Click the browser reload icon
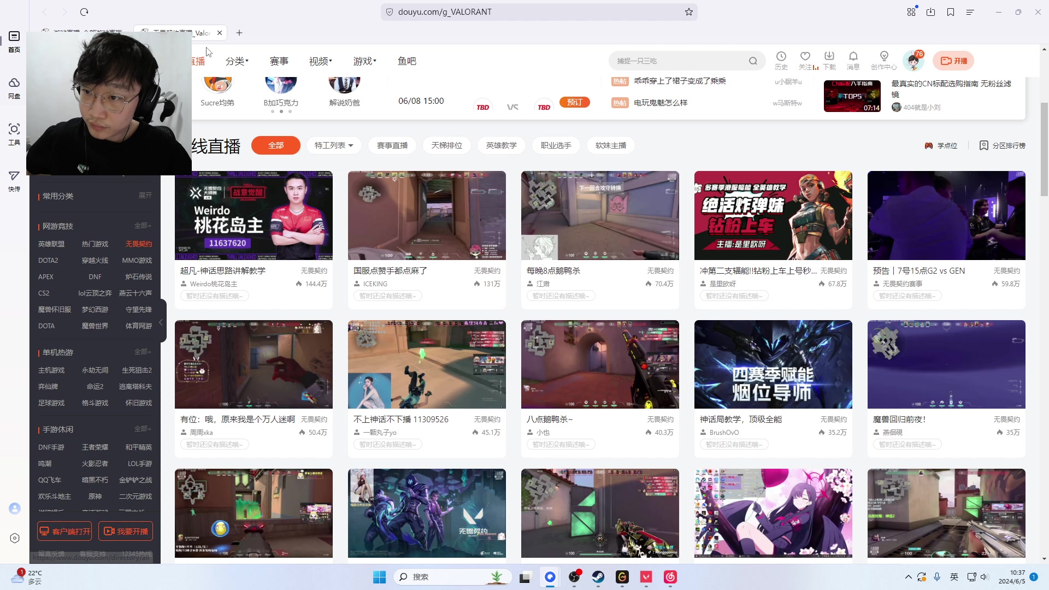The image size is (1049, 590). pyautogui.click(x=84, y=12)
